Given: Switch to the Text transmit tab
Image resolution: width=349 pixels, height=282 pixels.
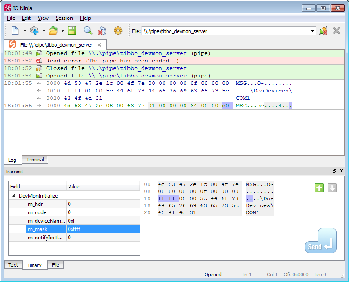Looking at the screenshot, I should [13, 265].
